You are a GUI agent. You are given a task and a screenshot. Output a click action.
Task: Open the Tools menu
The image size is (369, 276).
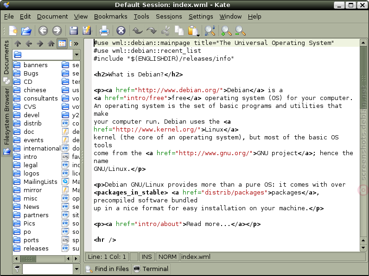[x=141, y=17]
